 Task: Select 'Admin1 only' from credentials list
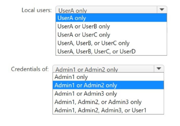[108, 77]
